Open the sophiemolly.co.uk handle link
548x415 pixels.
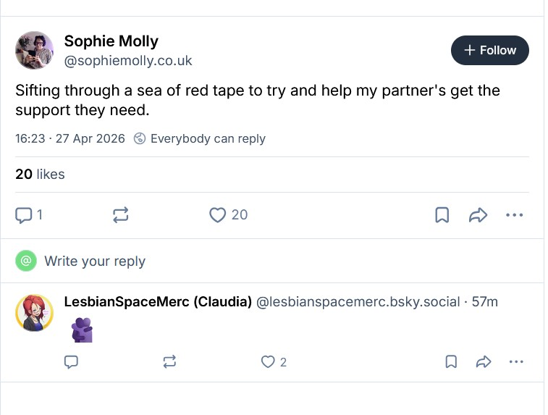tap(128, 61)
